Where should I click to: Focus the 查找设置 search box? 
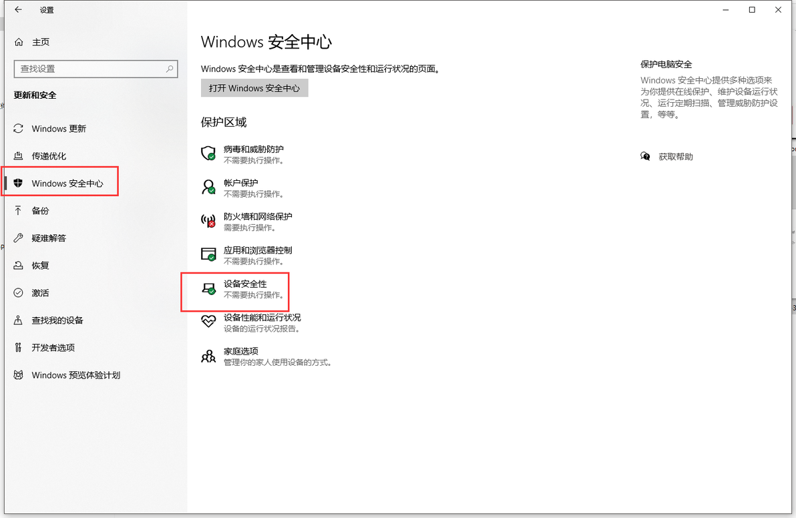(96, 69)
